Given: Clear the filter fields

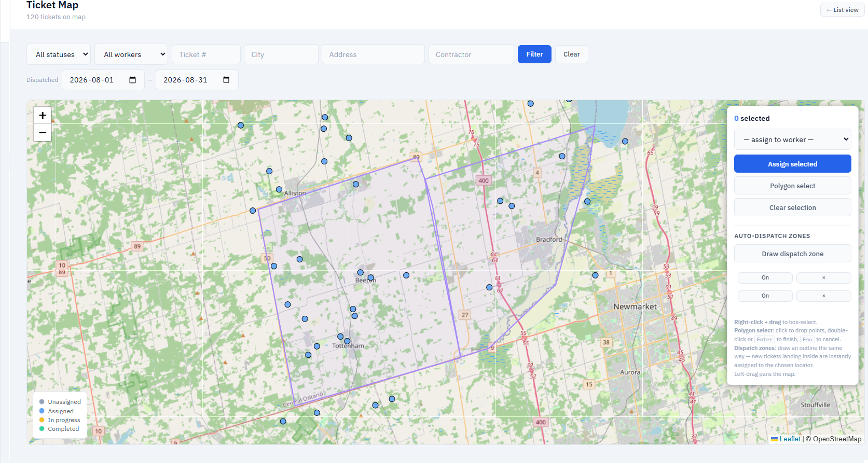Looking at the screenshot, I should (x=571, y=54).
